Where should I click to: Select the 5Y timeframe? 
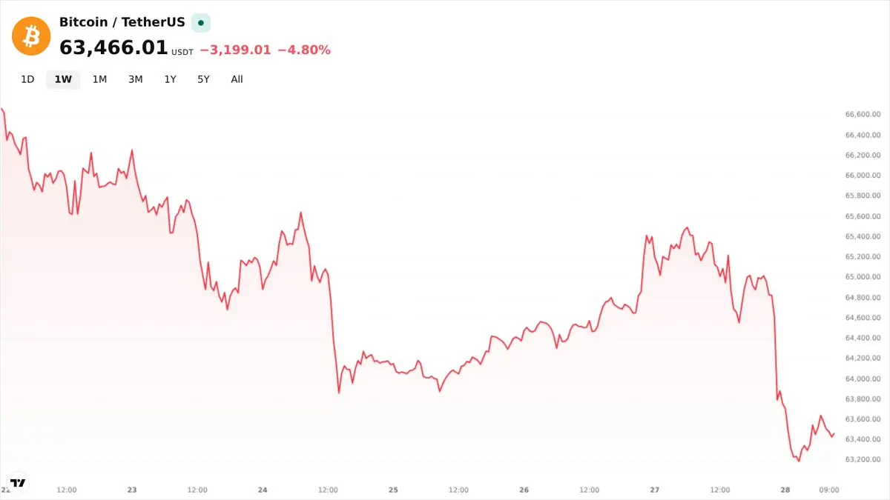pyautogui.click(x=203, y=79)
